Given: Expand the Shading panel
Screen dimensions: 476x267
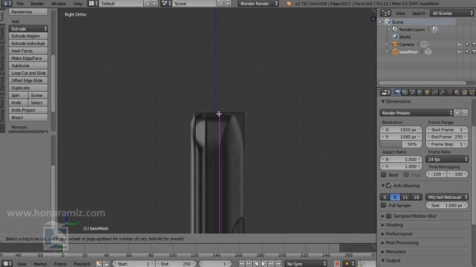Looking at the screenshot, I should tap(383, 225).
